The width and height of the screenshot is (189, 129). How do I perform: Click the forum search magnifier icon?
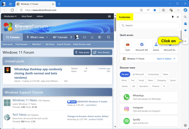click(108, 37)
